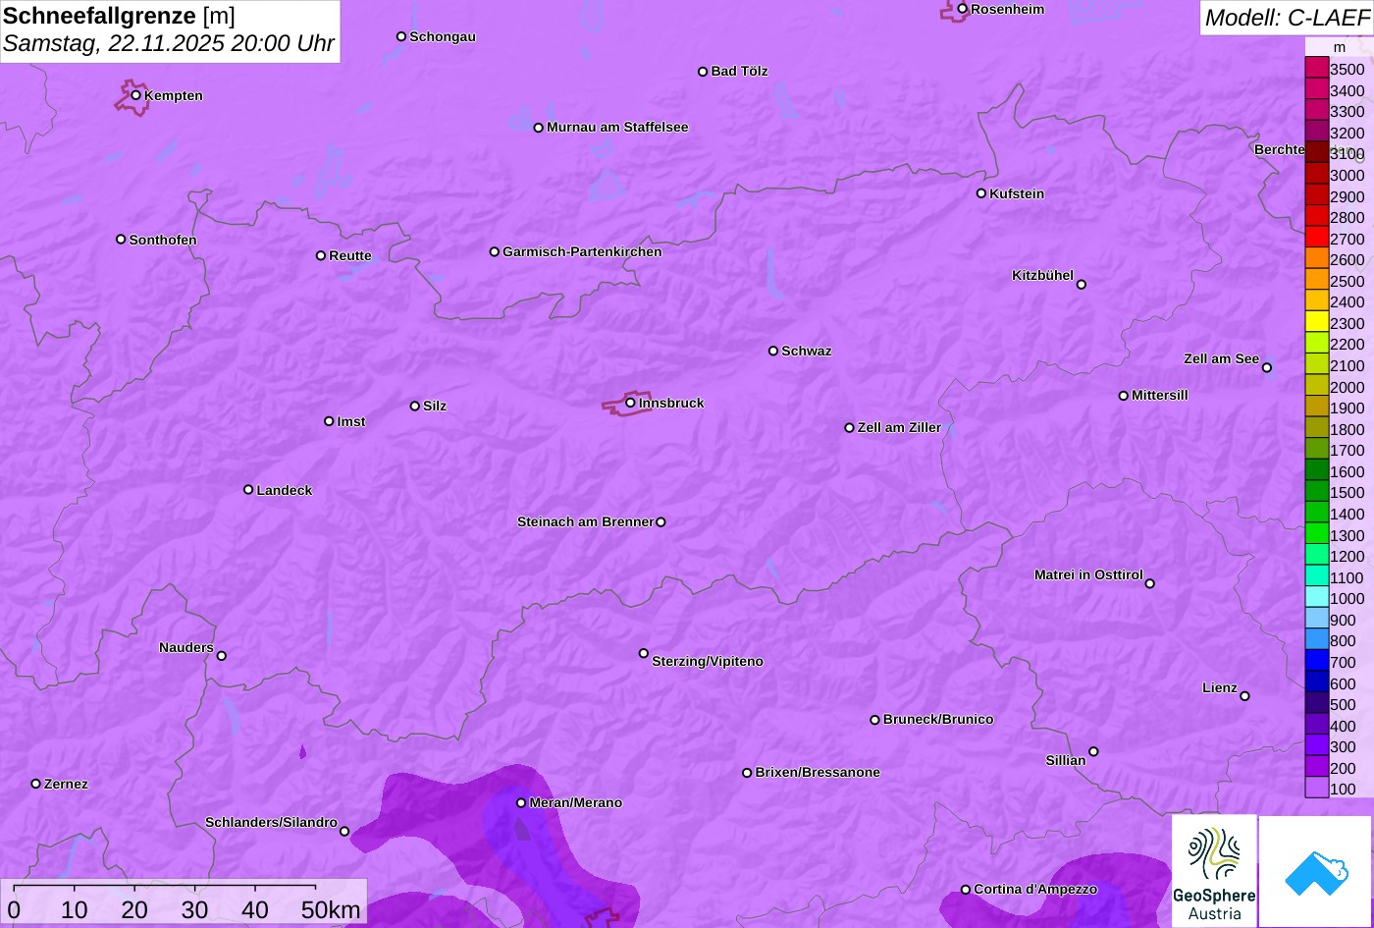Click the 2000 legend value

click(x=1347, y=387)
